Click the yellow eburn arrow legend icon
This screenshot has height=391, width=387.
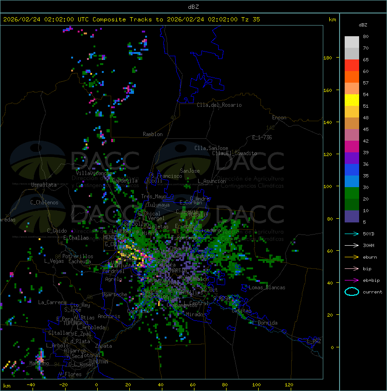coord(352,257)
